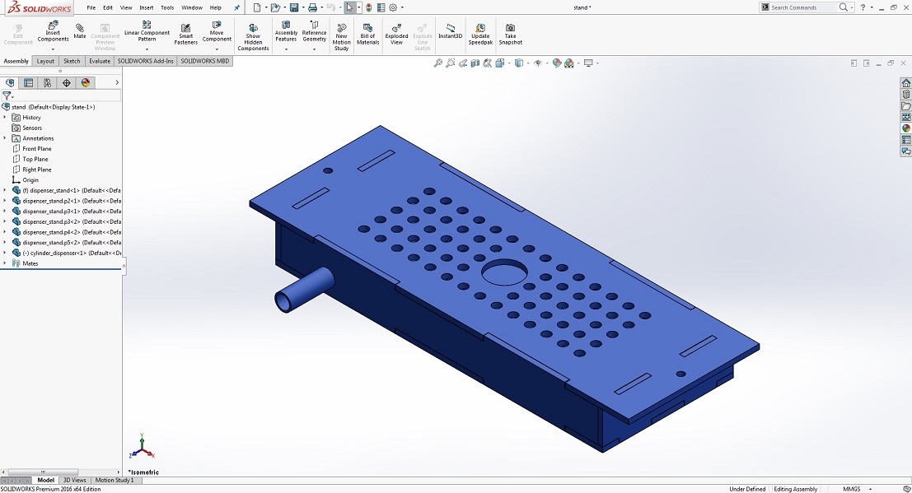
Task: Open Assembly Features tool
Action: 286,31
